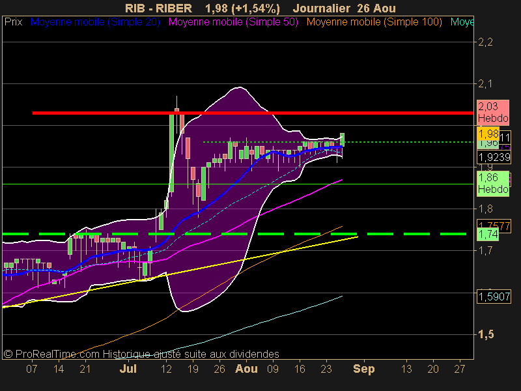Click the 1,9239 price tag
Screen dimensions: 521x391
494,157
